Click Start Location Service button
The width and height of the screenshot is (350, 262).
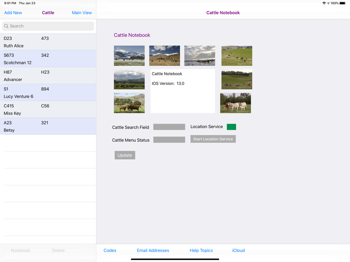[x=213, y=139]
